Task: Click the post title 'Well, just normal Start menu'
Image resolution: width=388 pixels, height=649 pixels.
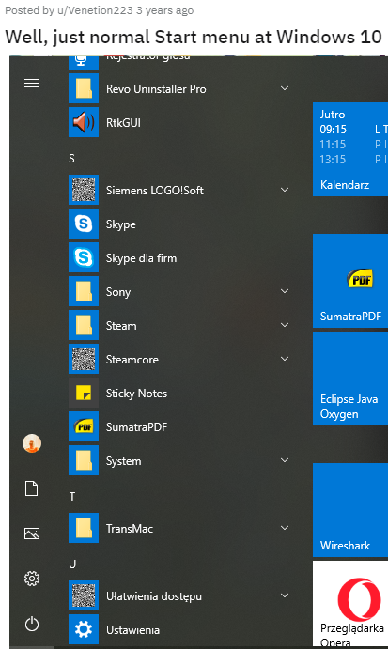Action: pyautogui.click(x=194, y=37)
